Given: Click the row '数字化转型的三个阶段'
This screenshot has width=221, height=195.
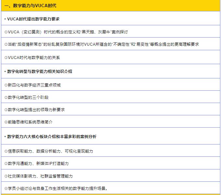Looking at the screenshot, I should (x=110, y=97).
